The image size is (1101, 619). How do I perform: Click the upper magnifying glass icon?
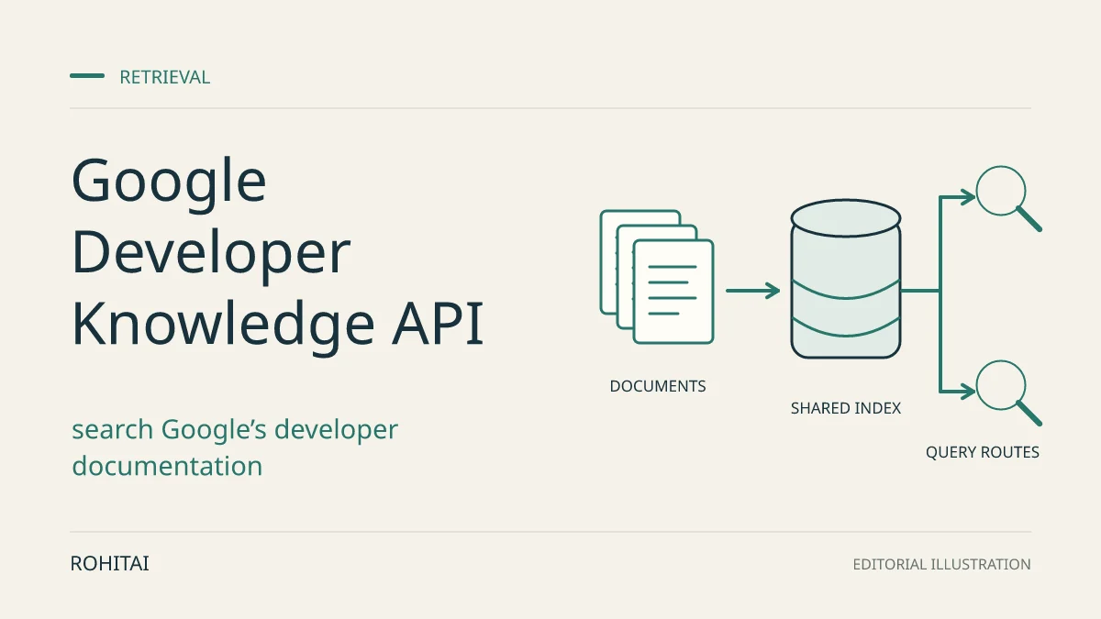coord(1008,198)
